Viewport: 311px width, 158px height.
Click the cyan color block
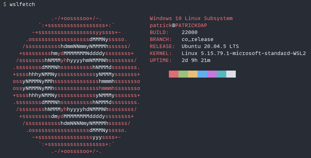pos(221,74)
